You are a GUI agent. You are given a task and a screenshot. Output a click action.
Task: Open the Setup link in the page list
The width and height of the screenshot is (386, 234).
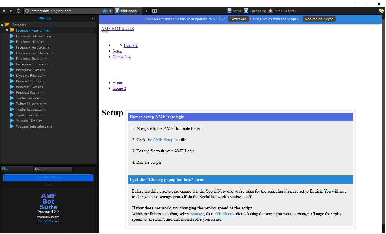117,51
